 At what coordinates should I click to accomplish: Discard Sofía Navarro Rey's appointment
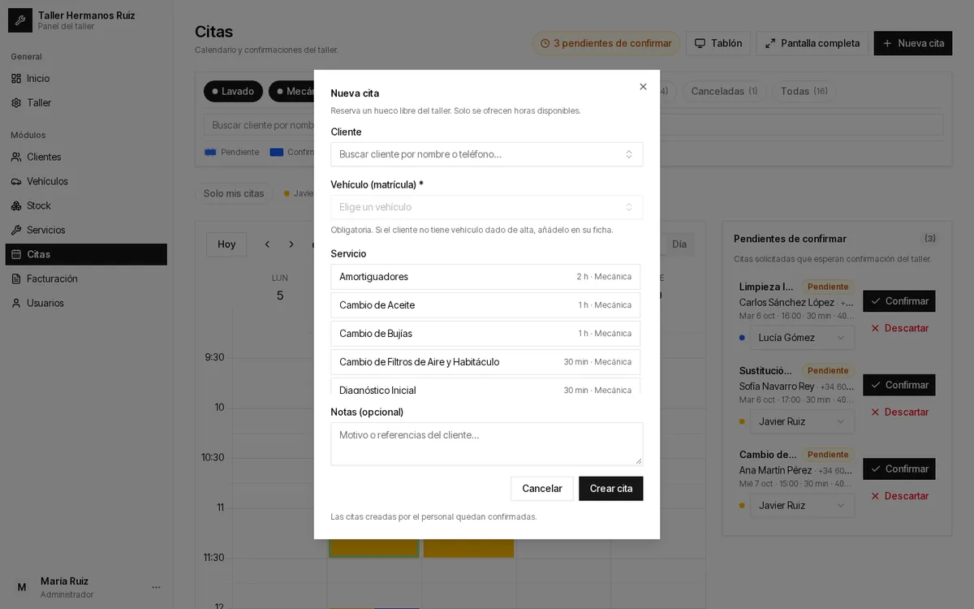pyautogui.click(x=899, y=412)
